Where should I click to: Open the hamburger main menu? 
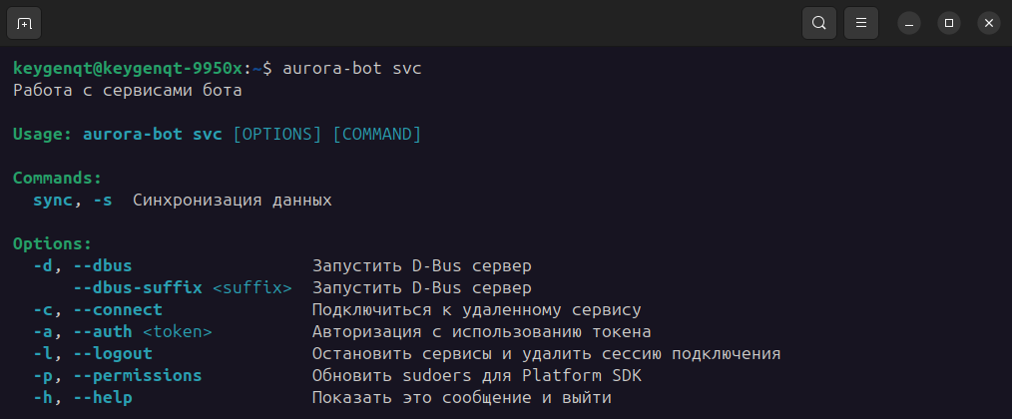[861, 23]
